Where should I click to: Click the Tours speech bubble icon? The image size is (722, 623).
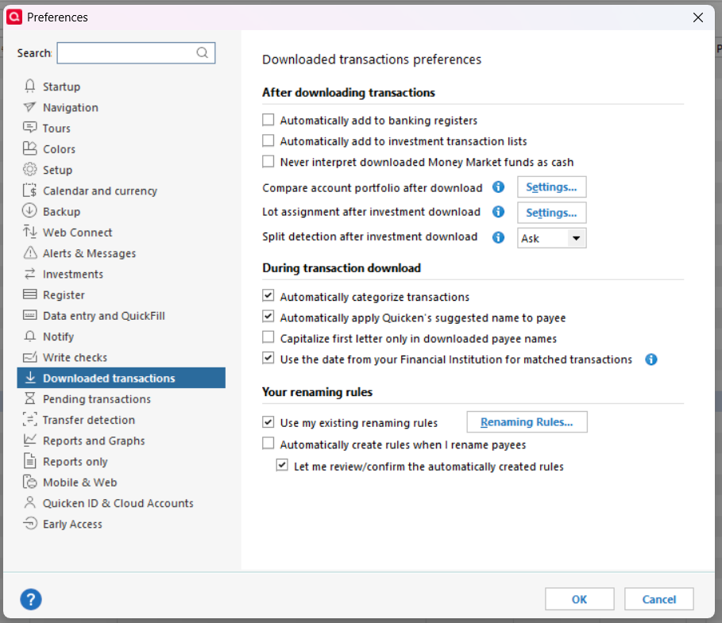(30, 128)
